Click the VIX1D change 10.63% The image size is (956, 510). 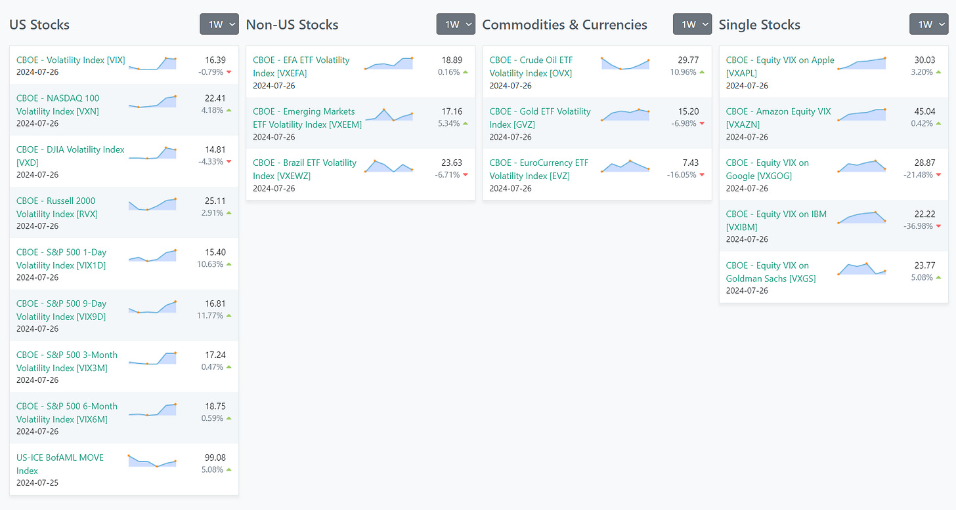[210, 264]
